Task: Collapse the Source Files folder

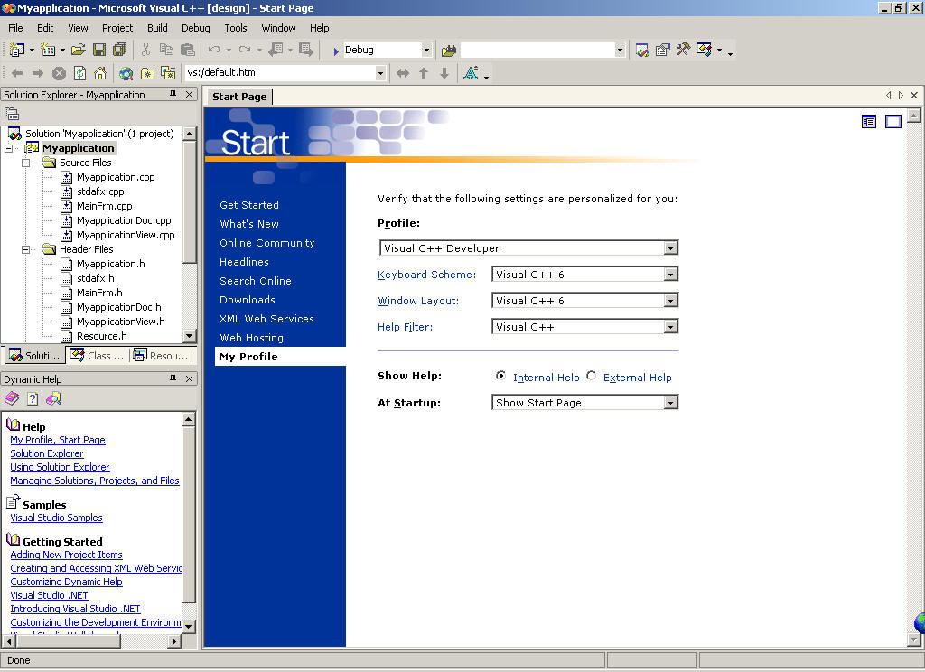Action: point(25,163)
